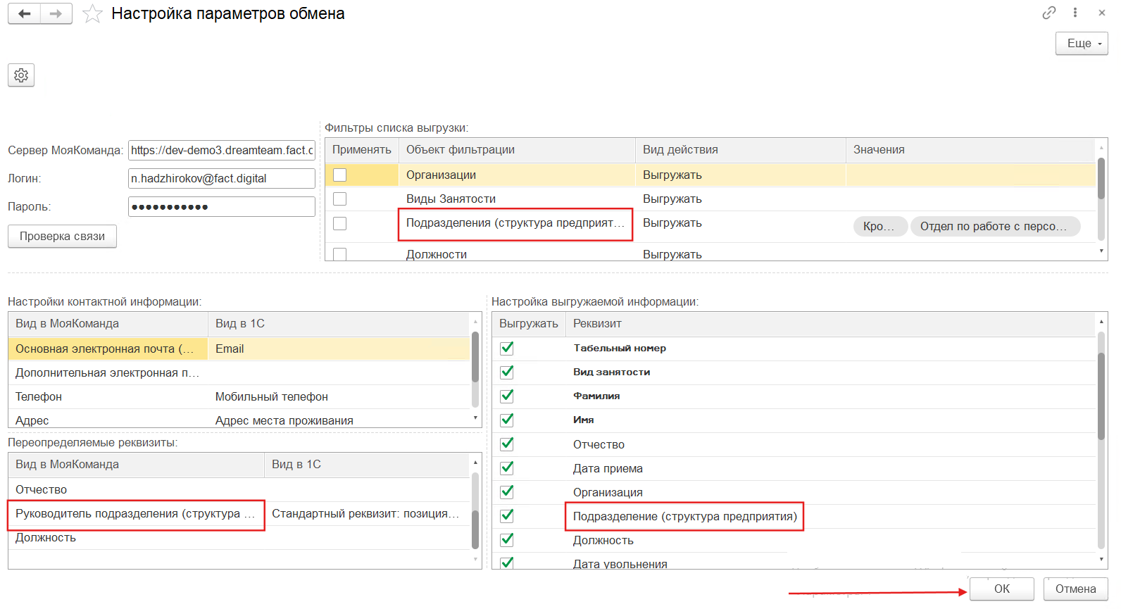The height and width of the screenshot is (609, 1121).
Task: Select the Табельный номер attribute row
Action: (x=794, y=348)
